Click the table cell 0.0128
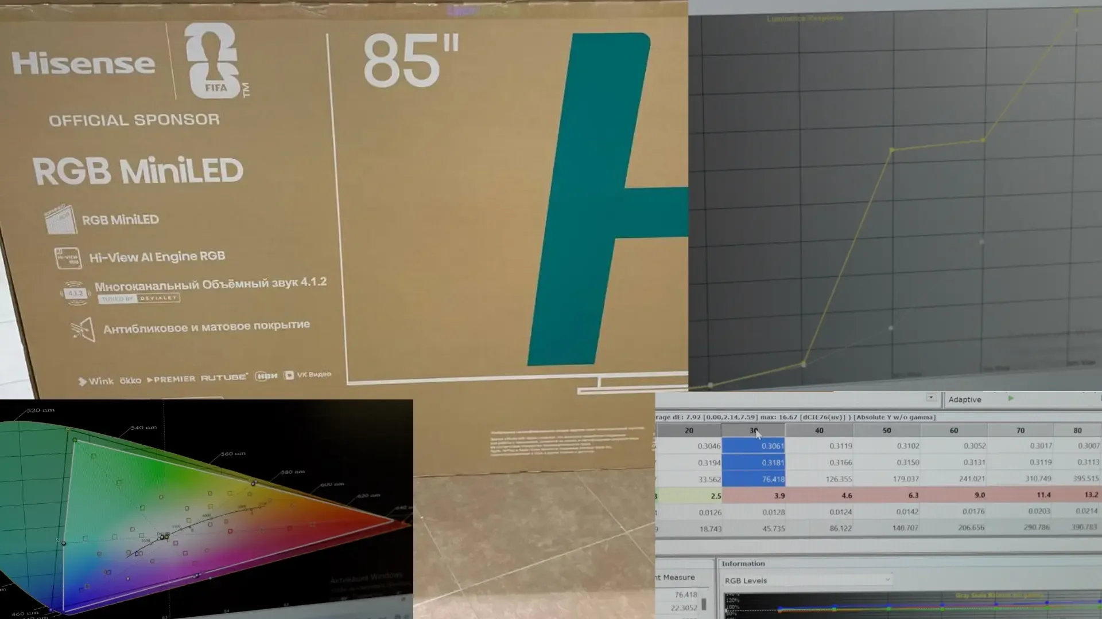The width and height of the screenshot is (1102, 619). [753, 512]
